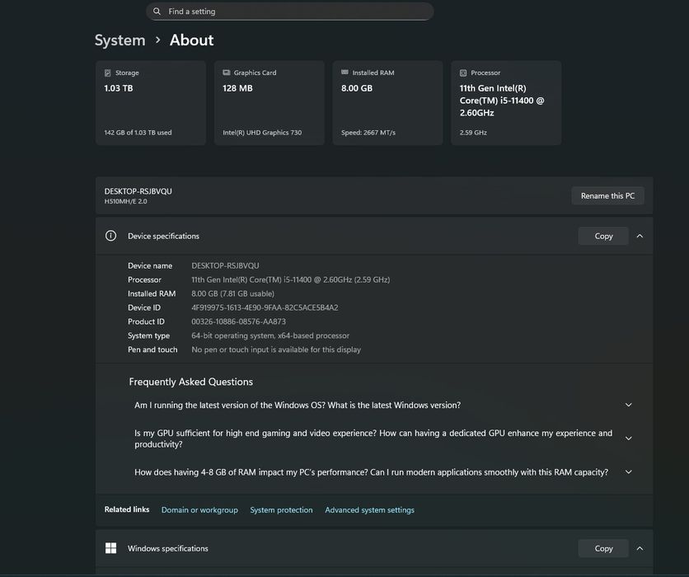Collapse the Device specifications section
Image resolution: width=689 pixels, height=577 pixels.
(640, 236)
